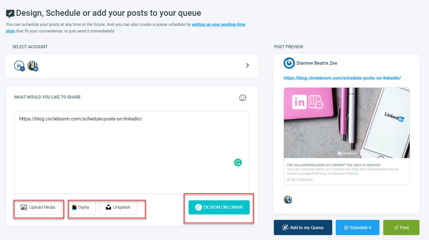The width and height of the screenshot is (429, 240).
Task: Click the blog URL link in the post preview
Action: click(x=342, y=78)
